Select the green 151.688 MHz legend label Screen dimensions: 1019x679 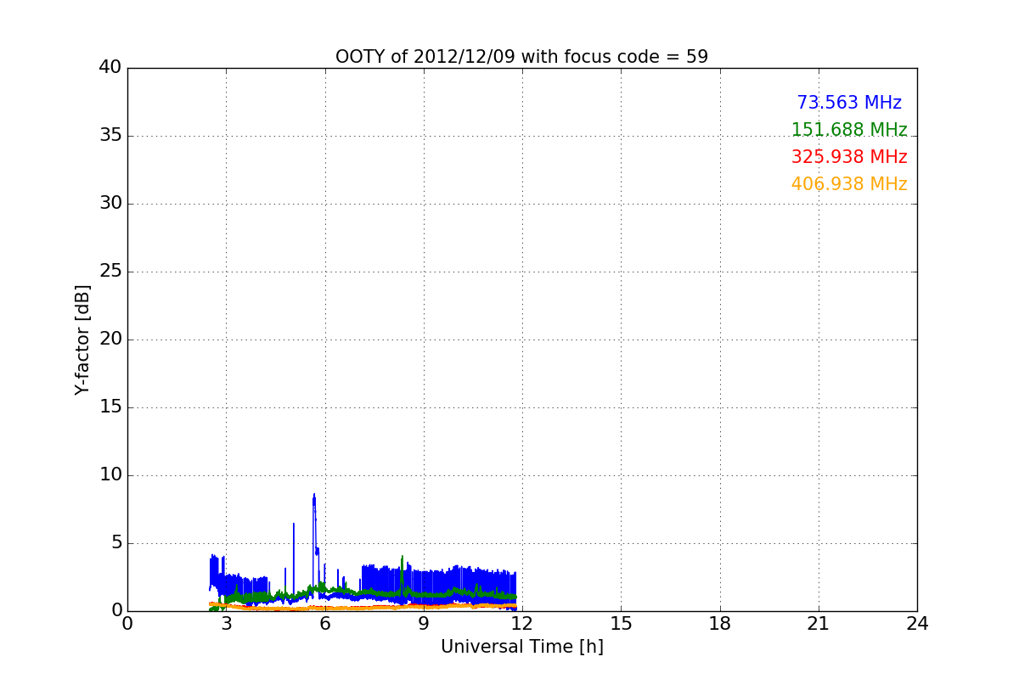coord(849,130)
